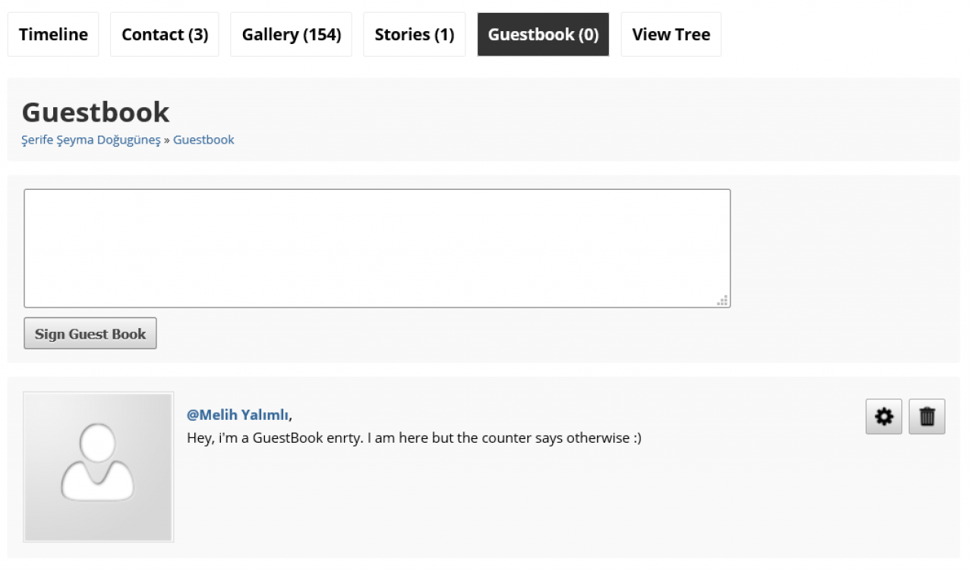The width and height of the screenshot is (972, 571).
Task: Delete the guestbook entry with trash icon
Action: [927, 416]
